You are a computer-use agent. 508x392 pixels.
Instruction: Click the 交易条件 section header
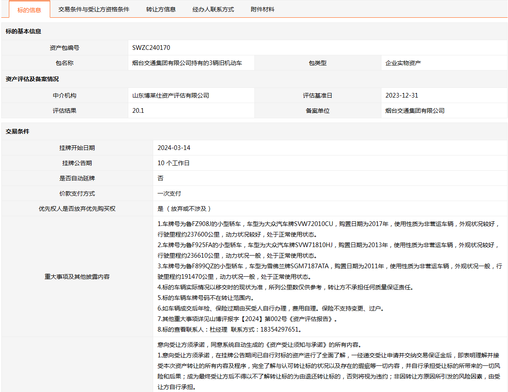tap(17, 131)
